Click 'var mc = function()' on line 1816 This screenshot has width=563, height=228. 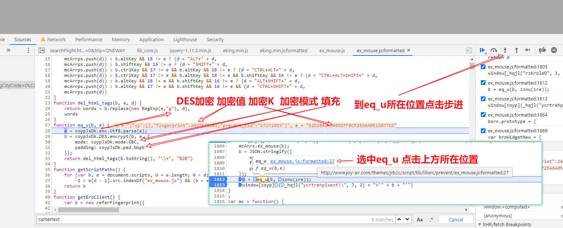pos(255,202)
